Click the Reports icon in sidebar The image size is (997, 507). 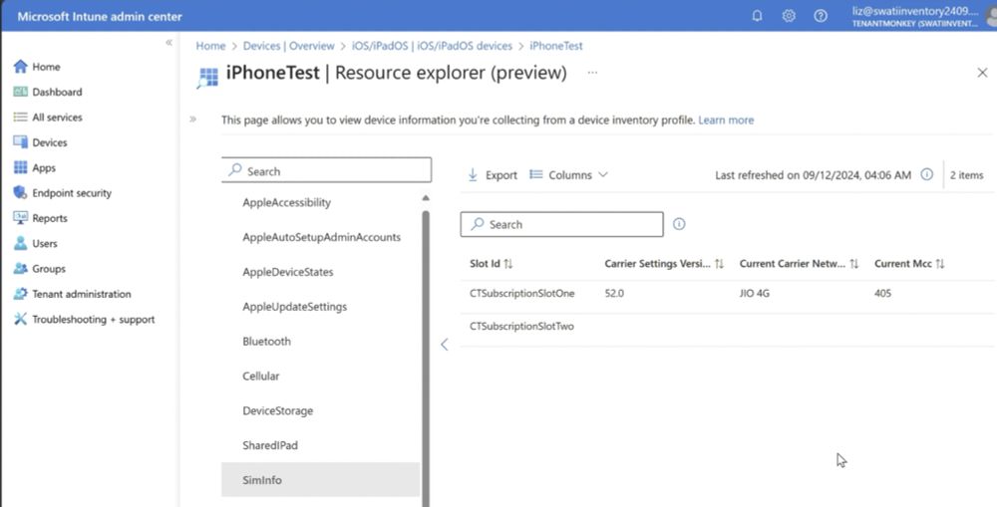coord(20,218)
